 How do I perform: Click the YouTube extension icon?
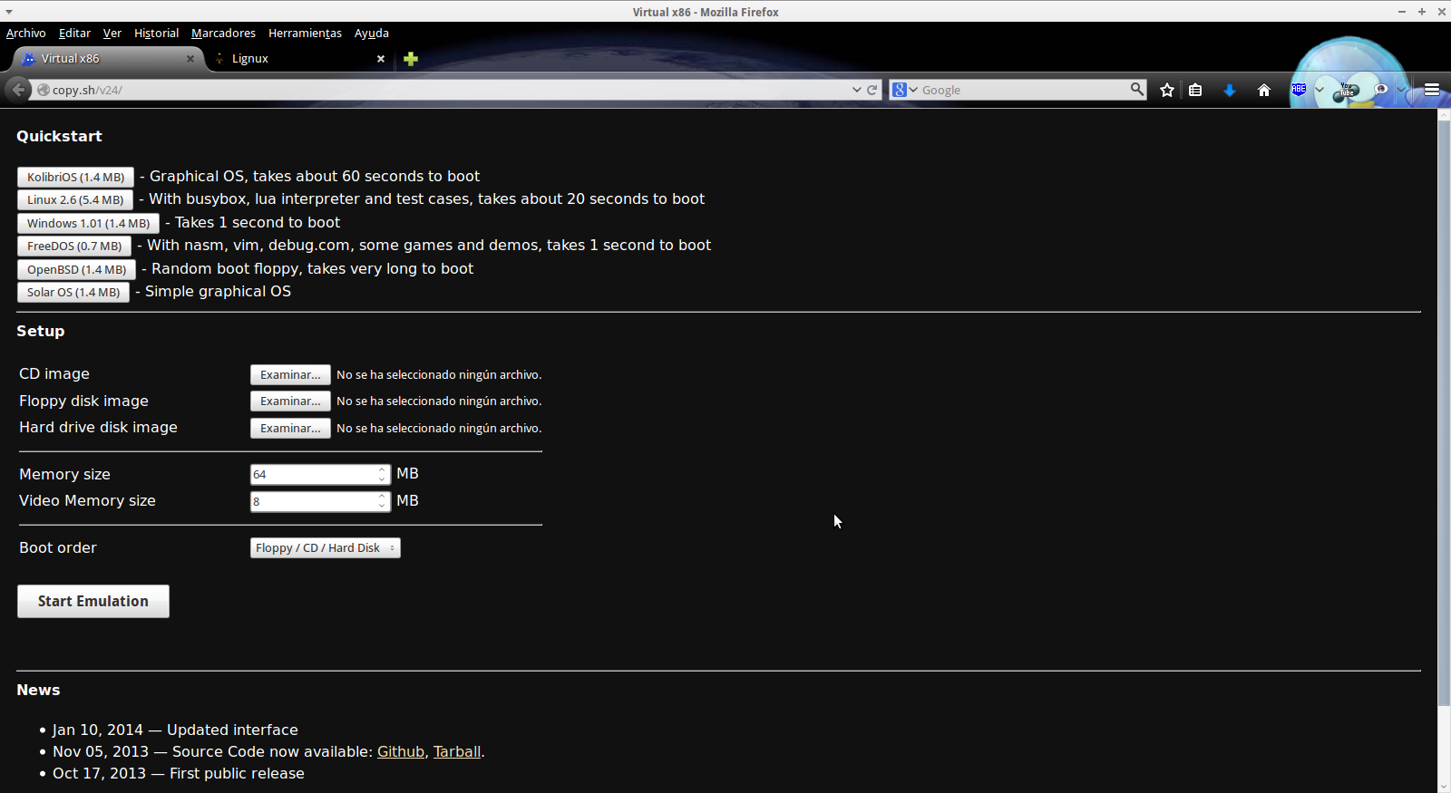1347,90
